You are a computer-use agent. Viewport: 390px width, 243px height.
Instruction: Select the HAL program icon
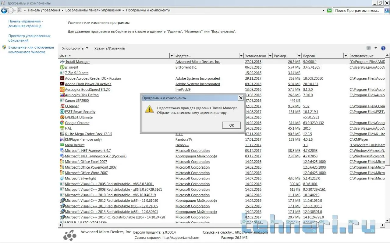tap(62, 128)
